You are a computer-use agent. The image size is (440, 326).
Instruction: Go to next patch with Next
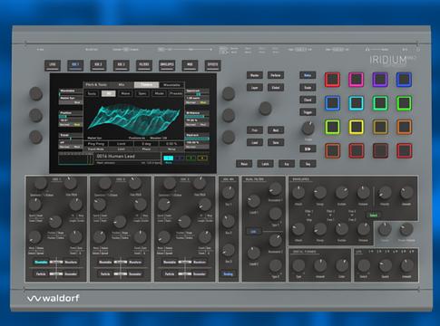(x=276, y=130)
